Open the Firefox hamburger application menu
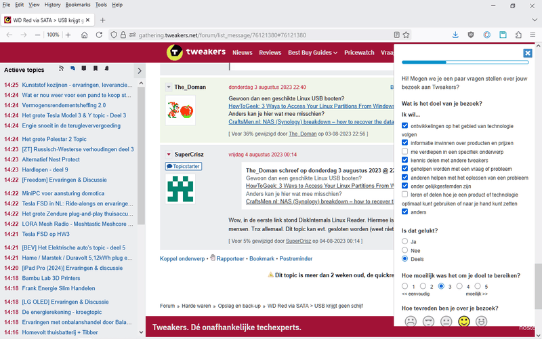Image resolution: width=542 pixels, height=339 pixels. [x=533, y=35]
